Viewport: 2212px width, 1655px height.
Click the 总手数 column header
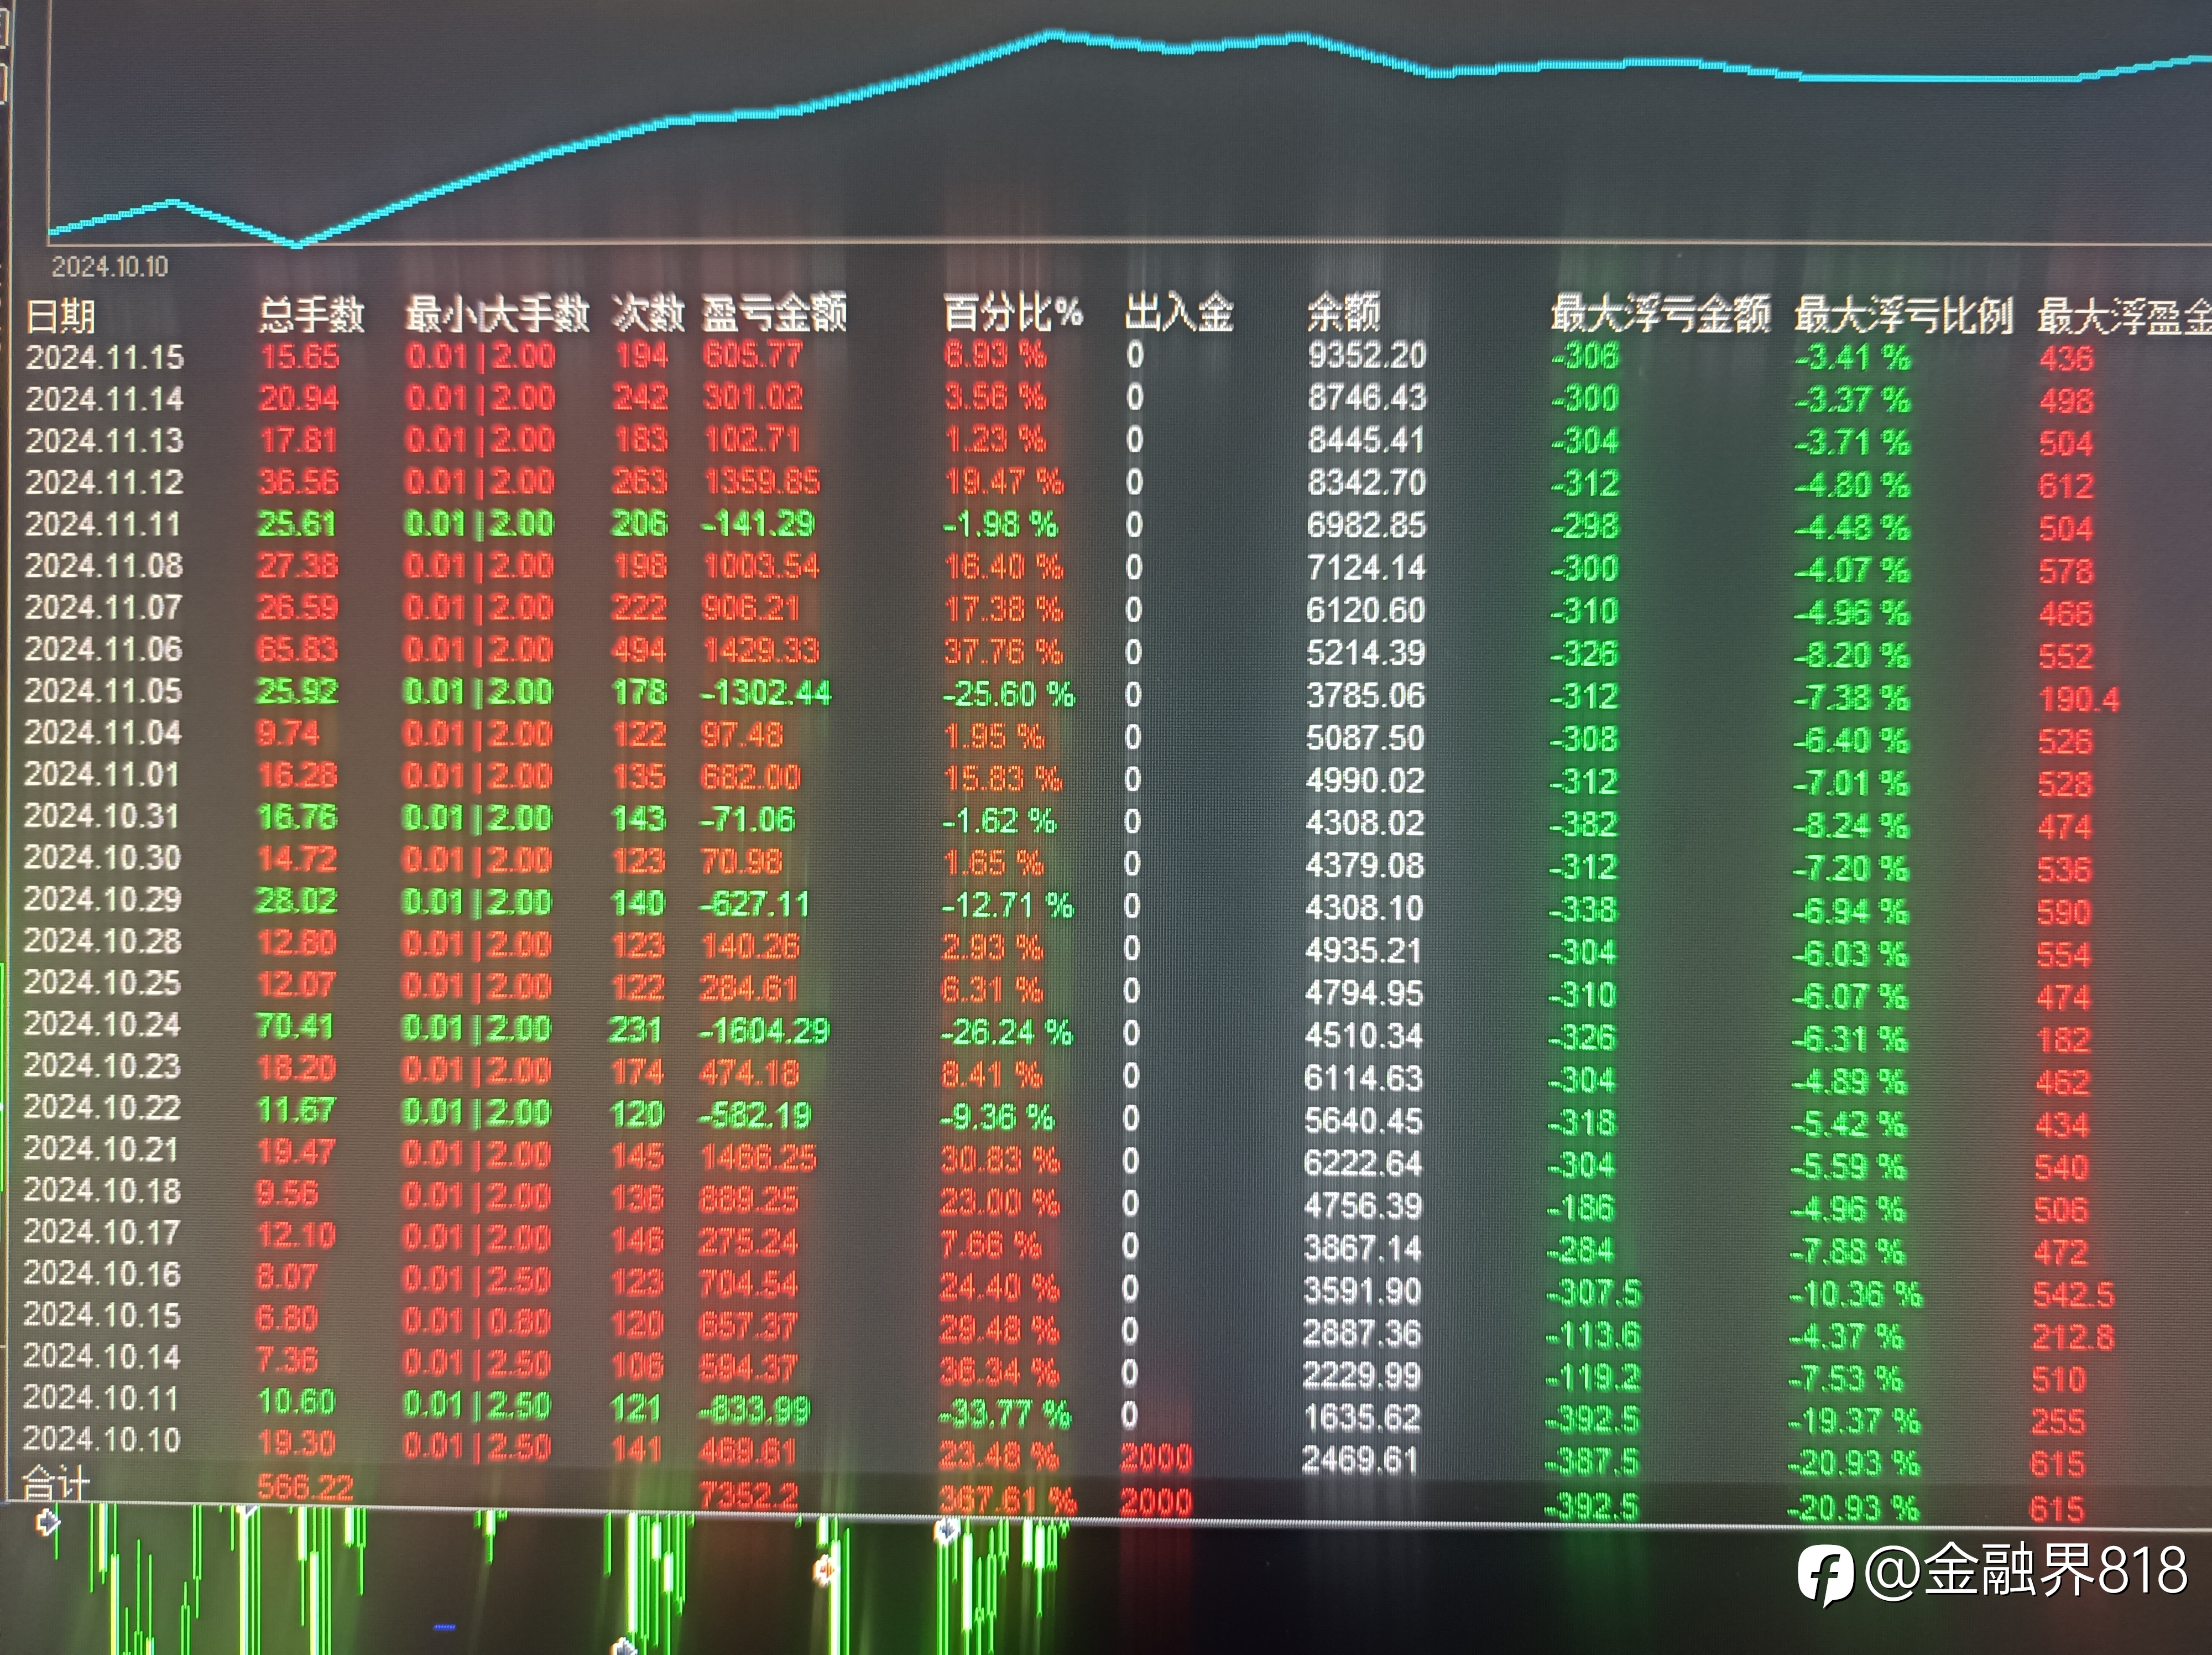coord(311,315)
